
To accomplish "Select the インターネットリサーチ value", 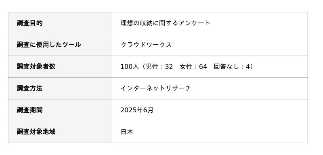I will click(x=156, y=88).
